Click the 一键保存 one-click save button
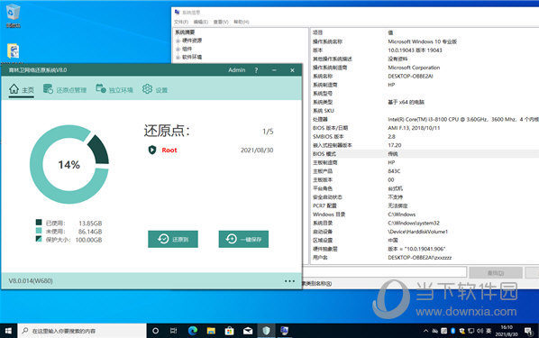 (x=243, y=239)
